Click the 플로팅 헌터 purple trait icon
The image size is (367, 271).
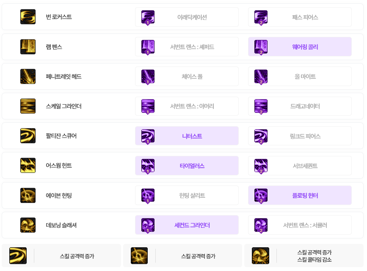pyautogui.click(x=261, y=195)
